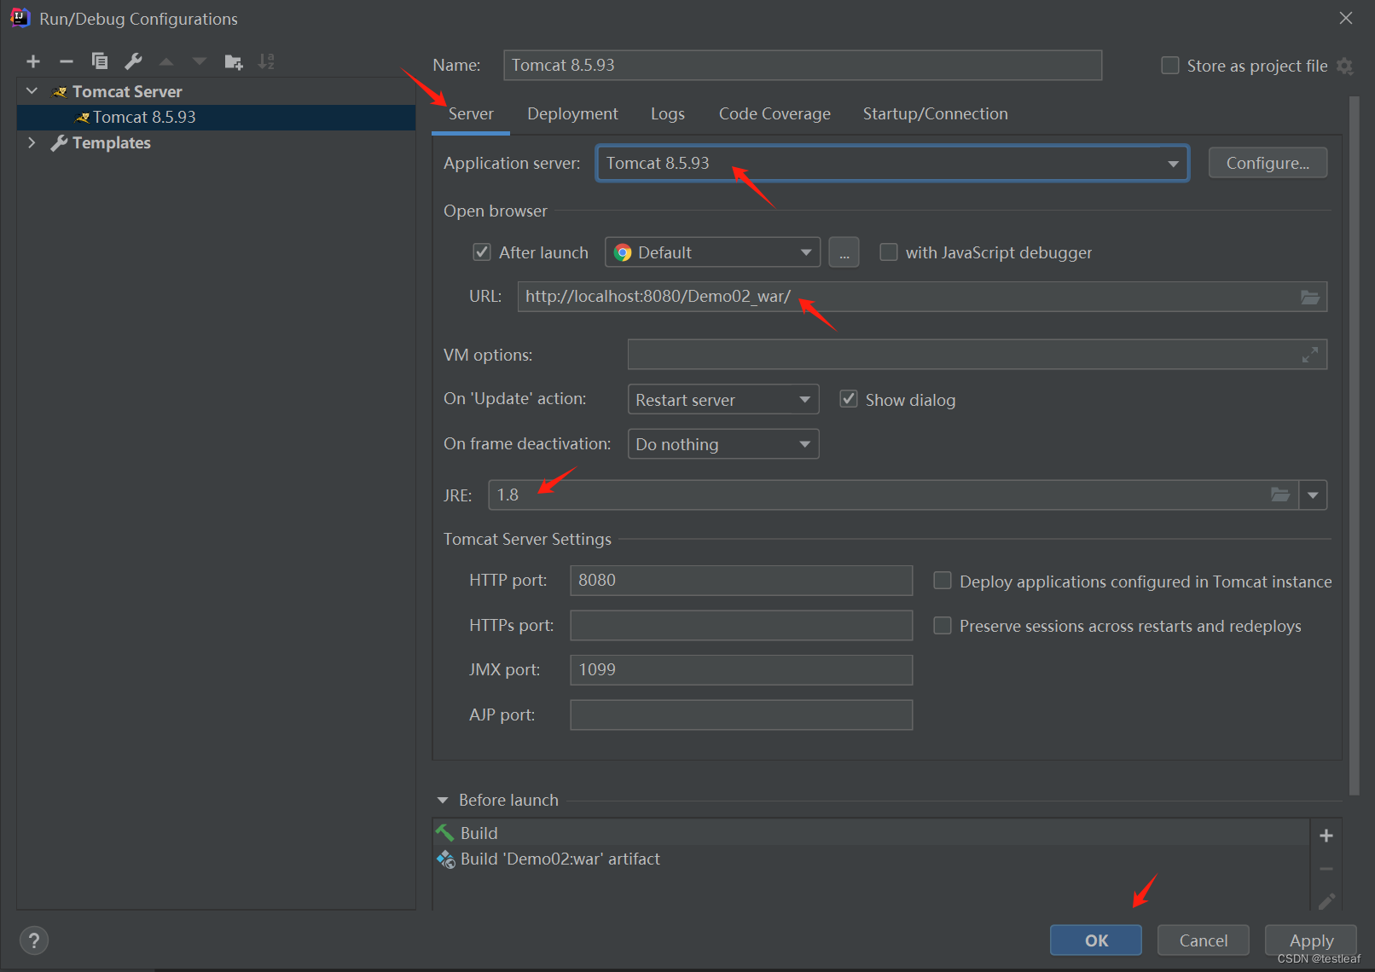The width and height of the screenshot is (1375, 972).
Task: Copy the selected configuration
Action: [x=100, y=61]
